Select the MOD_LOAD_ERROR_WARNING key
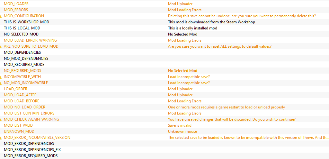Viewport: 329px width, 159px height. tap(30, 40)
